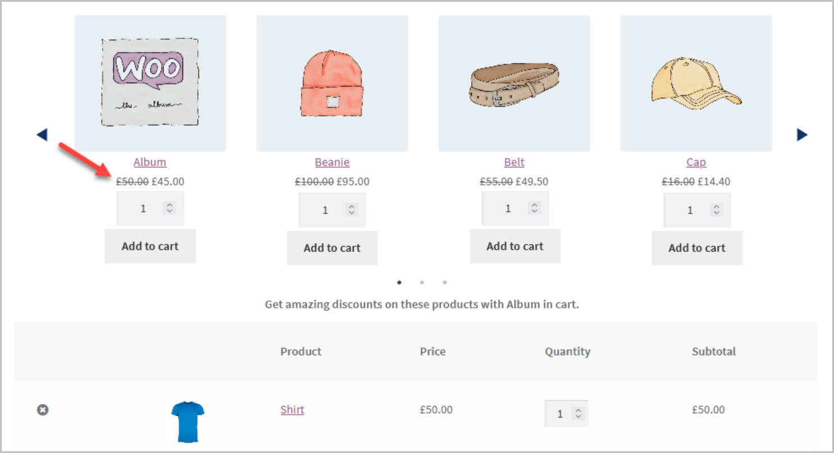Click the Belt quantity input field
The image size is (834, 453).
[x=508, y=209]
